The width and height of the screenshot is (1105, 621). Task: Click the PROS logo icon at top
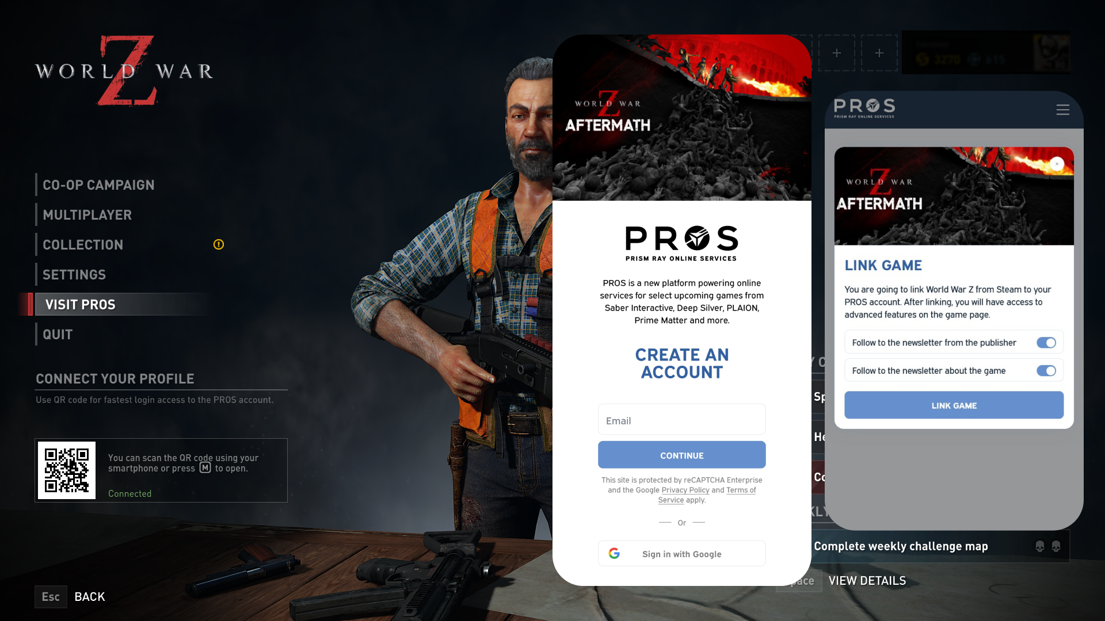pos(864,108)
